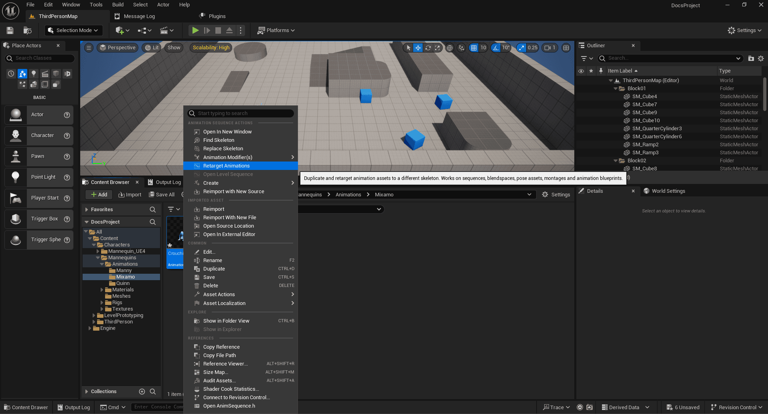This screenshot has height=414, width=768.
Task: Choose Retarget Animations from context menu
Action: coord(226,166)
